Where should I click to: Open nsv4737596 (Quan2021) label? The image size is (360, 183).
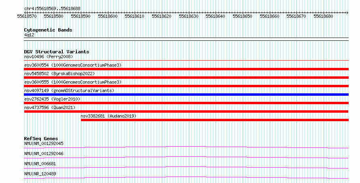[50, 107]
